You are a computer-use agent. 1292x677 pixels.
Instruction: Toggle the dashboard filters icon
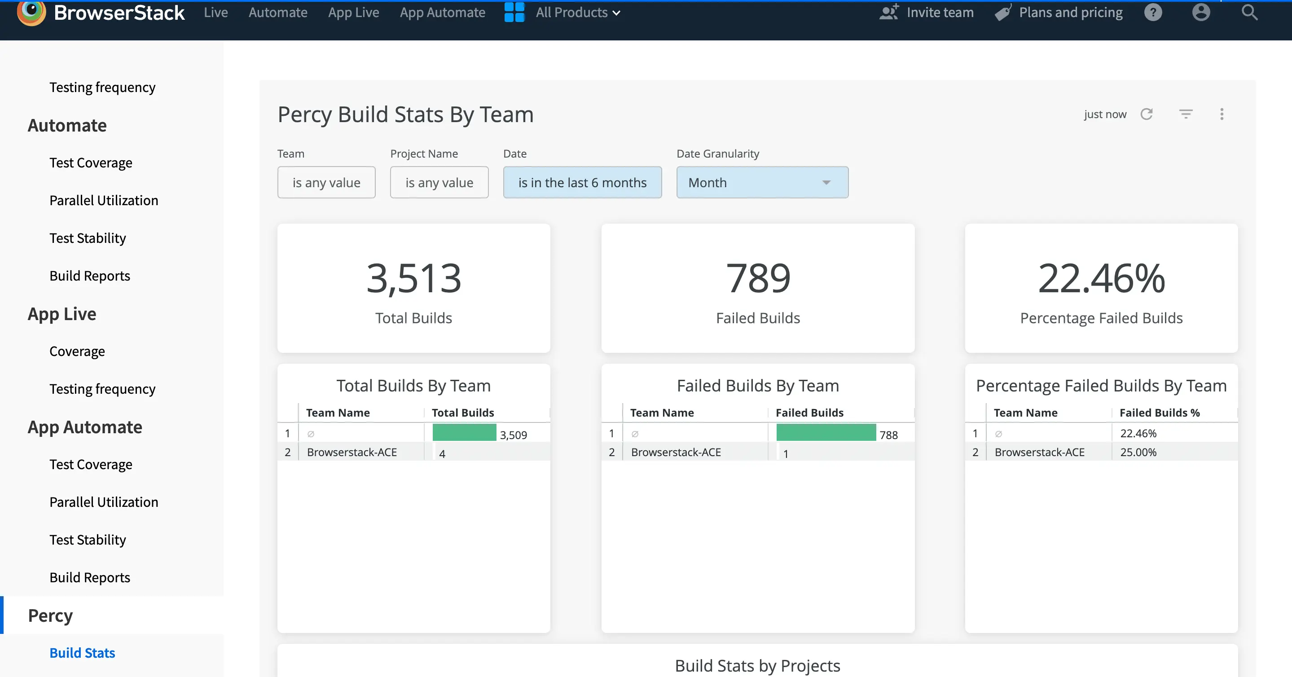1186,114
